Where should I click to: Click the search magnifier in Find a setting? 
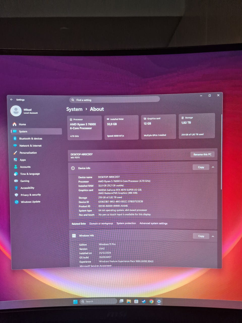73,100
